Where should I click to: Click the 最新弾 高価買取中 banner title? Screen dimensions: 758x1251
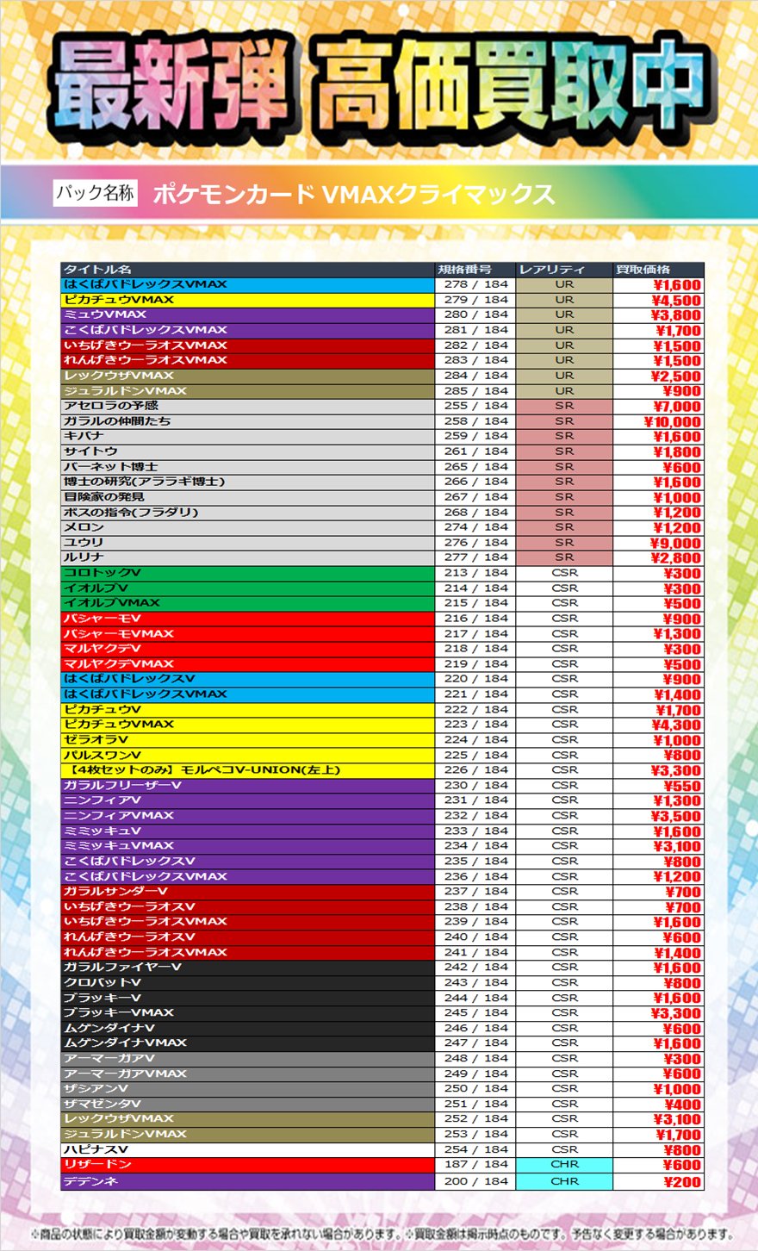pyautogui.click(x=382, y=92)
